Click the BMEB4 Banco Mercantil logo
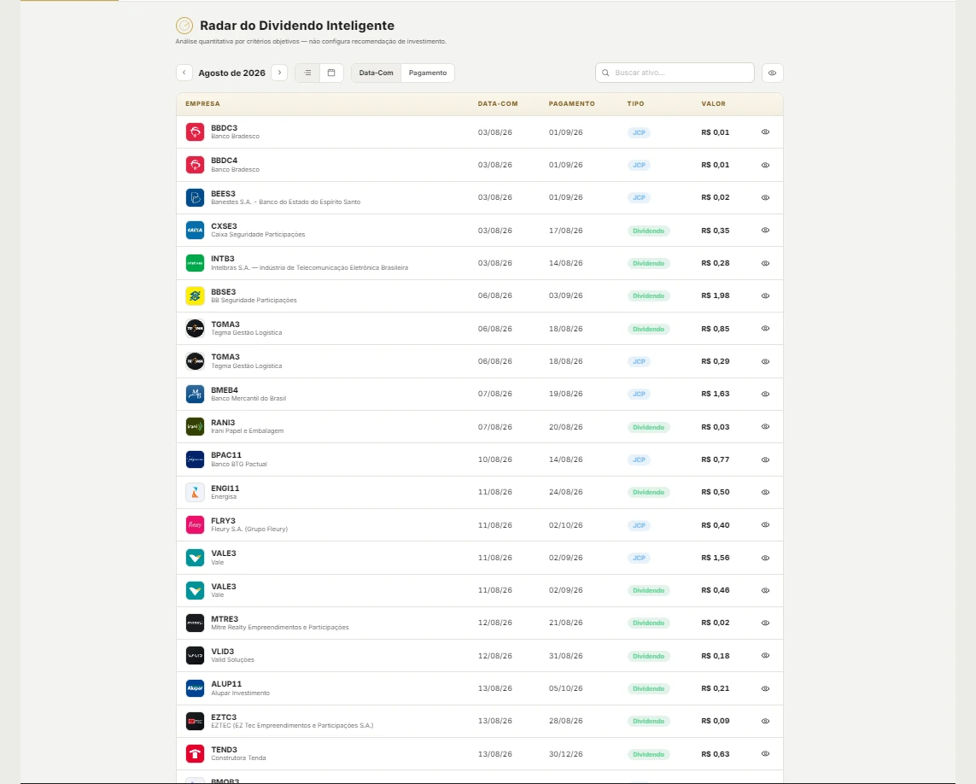Viewport: 976px width, 784px height. 195,395
